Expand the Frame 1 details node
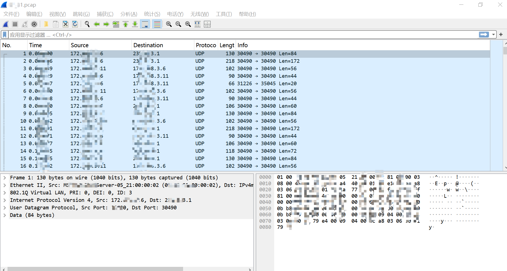 5,178
